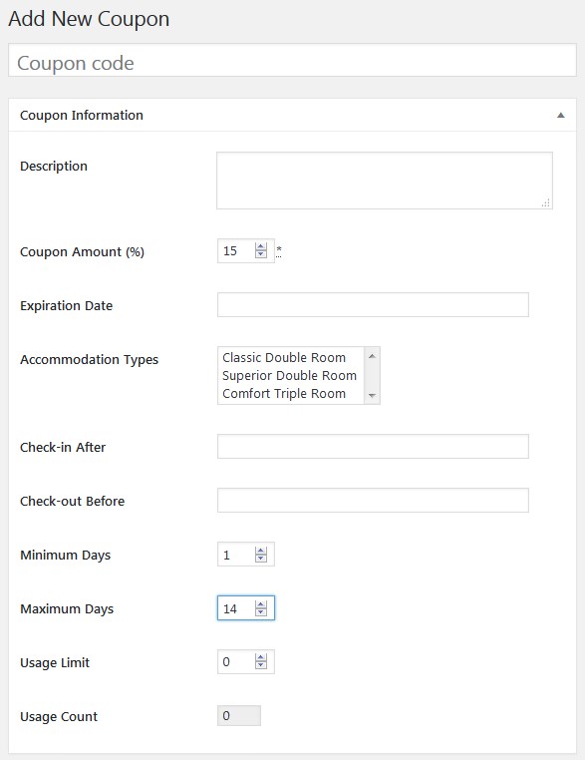Focus the Description text area
The image size is (585, 760).
point(385,181)
